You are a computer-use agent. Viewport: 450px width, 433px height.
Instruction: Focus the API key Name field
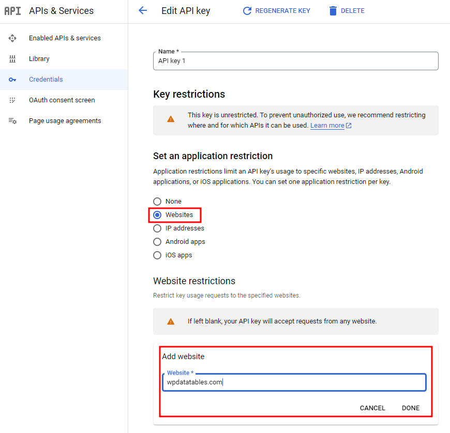tap(296, 61)
